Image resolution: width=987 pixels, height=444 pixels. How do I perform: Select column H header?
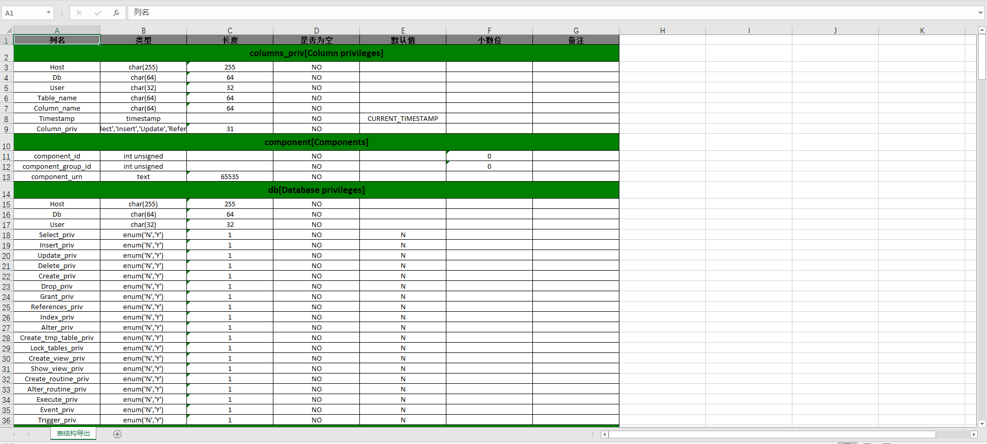click(x=663, y=30)
